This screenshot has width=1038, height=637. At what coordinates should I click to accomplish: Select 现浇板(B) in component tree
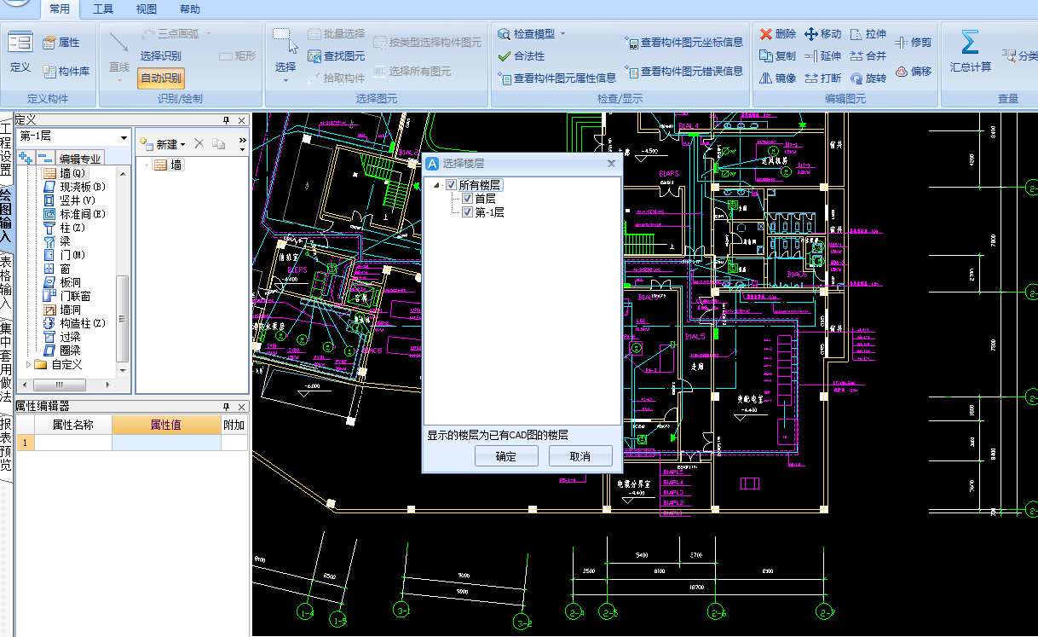point(74,187)
